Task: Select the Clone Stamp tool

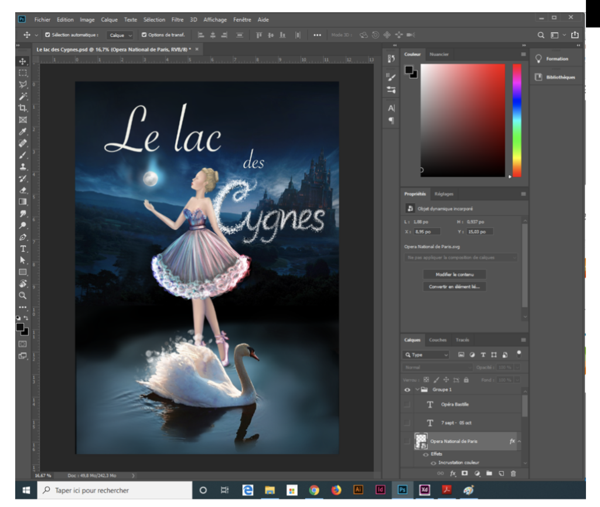Action: [23, 167]
